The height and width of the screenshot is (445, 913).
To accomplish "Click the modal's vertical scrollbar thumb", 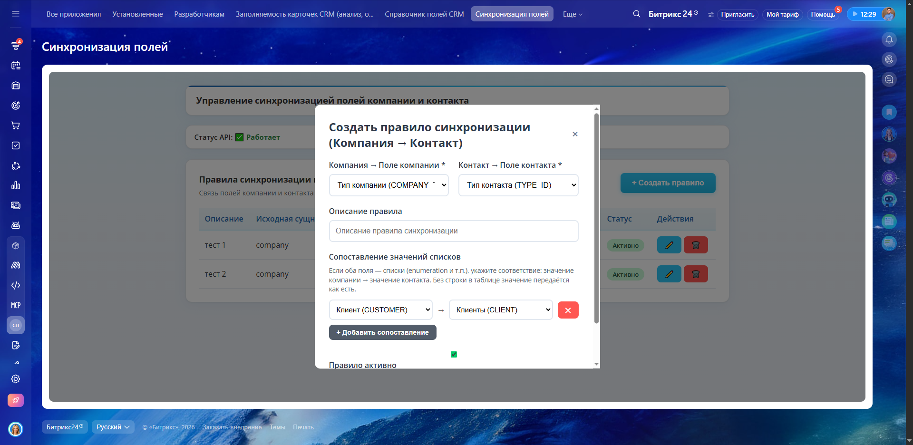I will click(x=596, y=218).
